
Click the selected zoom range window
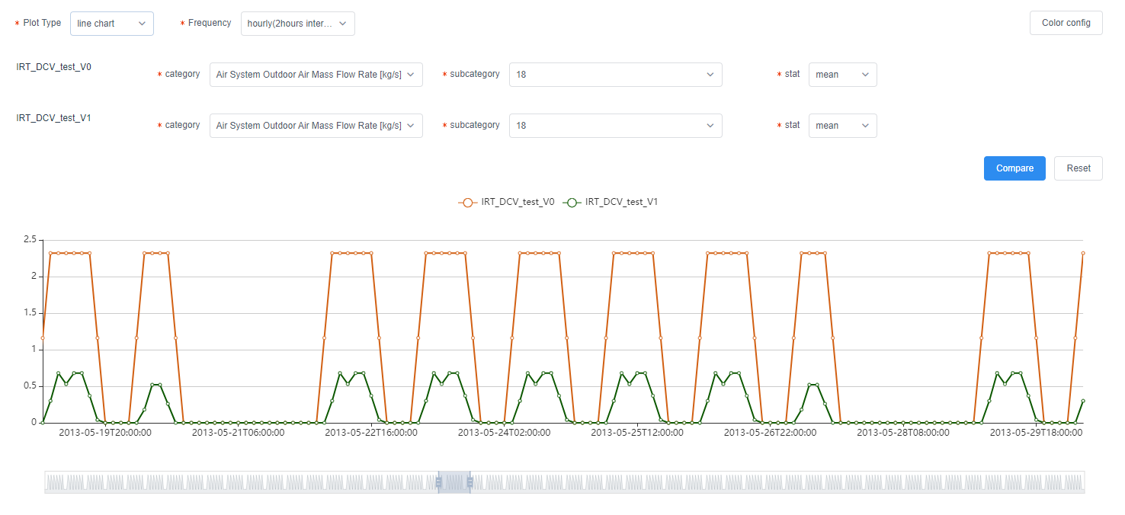click(x=454, y=482)
